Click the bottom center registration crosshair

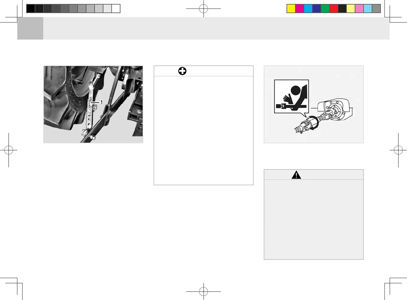[203, 291]
